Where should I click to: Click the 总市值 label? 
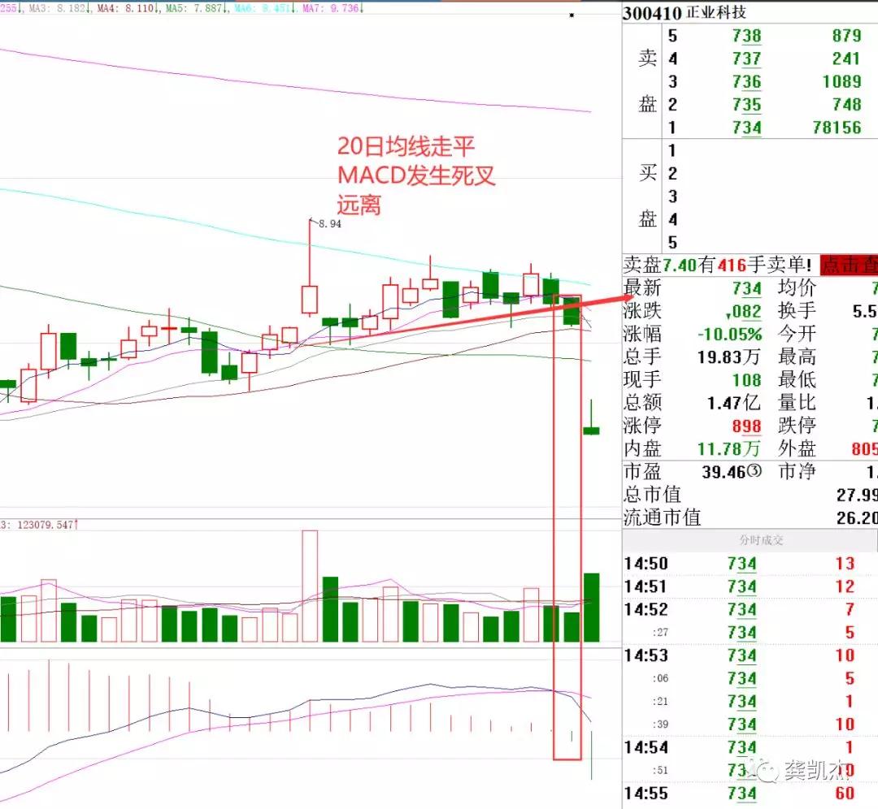[652, 495]
